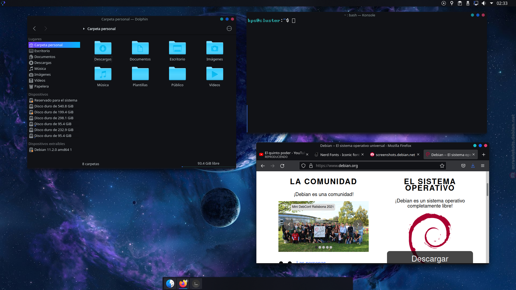Screen dimensions: 516x290
Task: Open the Pocket save icon in Firefox
Action: (463, 166)
